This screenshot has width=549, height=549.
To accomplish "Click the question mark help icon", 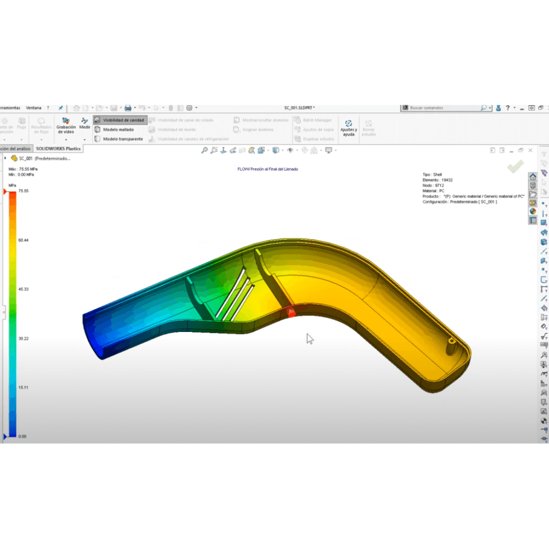I will 508,108.
